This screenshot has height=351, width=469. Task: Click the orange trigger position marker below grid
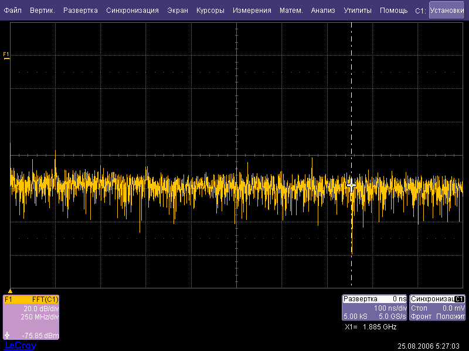point(10,291)
